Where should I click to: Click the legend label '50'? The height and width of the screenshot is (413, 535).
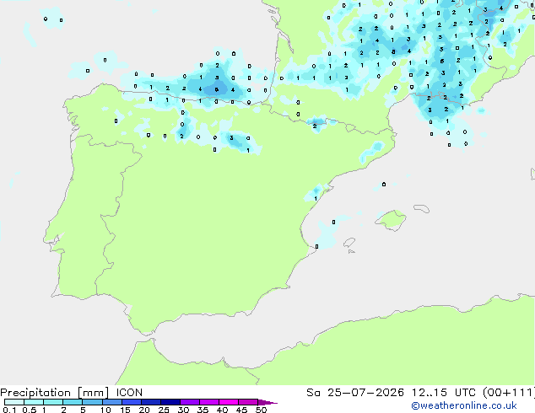(x=261, y=410)
